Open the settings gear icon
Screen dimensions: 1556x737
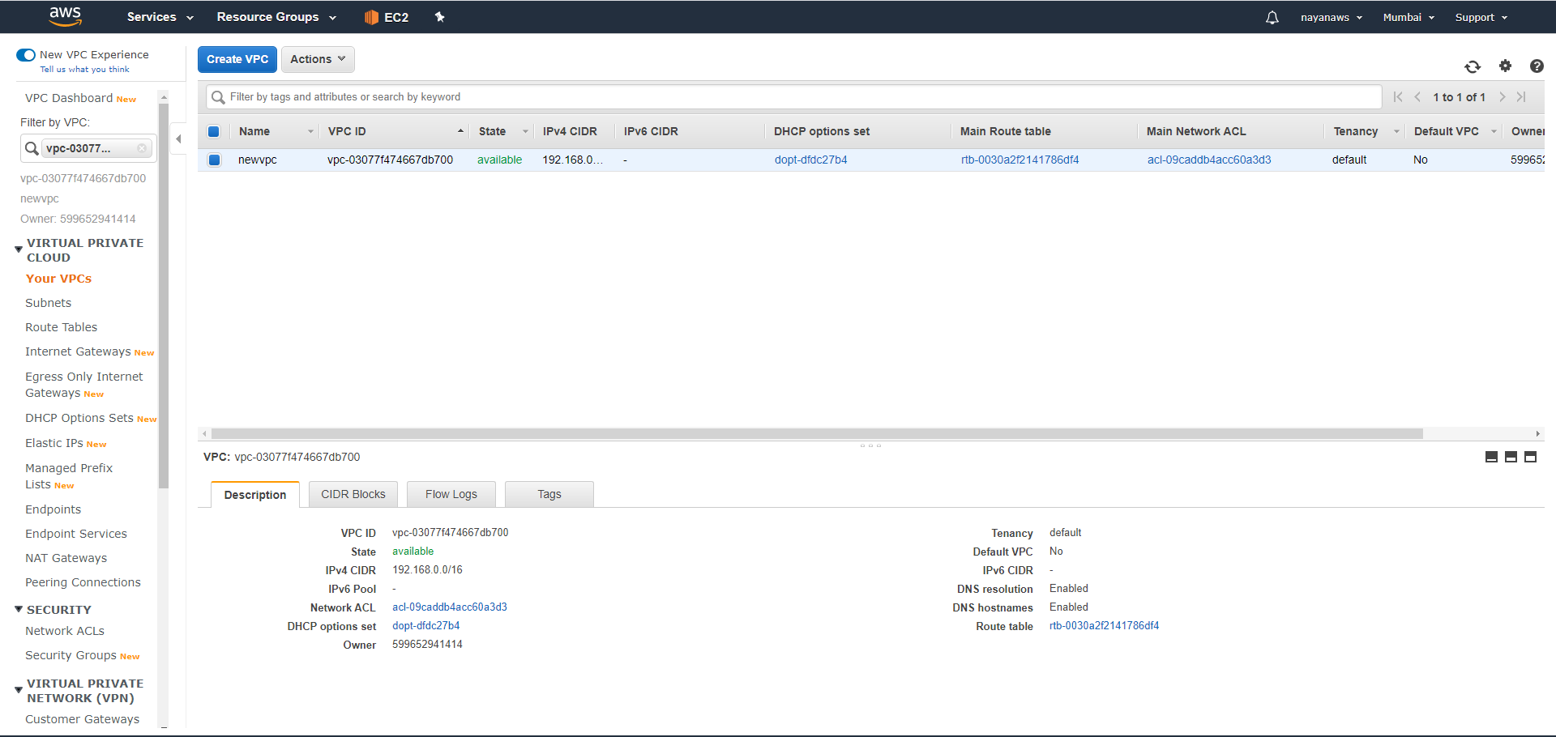coord(1505,67)
